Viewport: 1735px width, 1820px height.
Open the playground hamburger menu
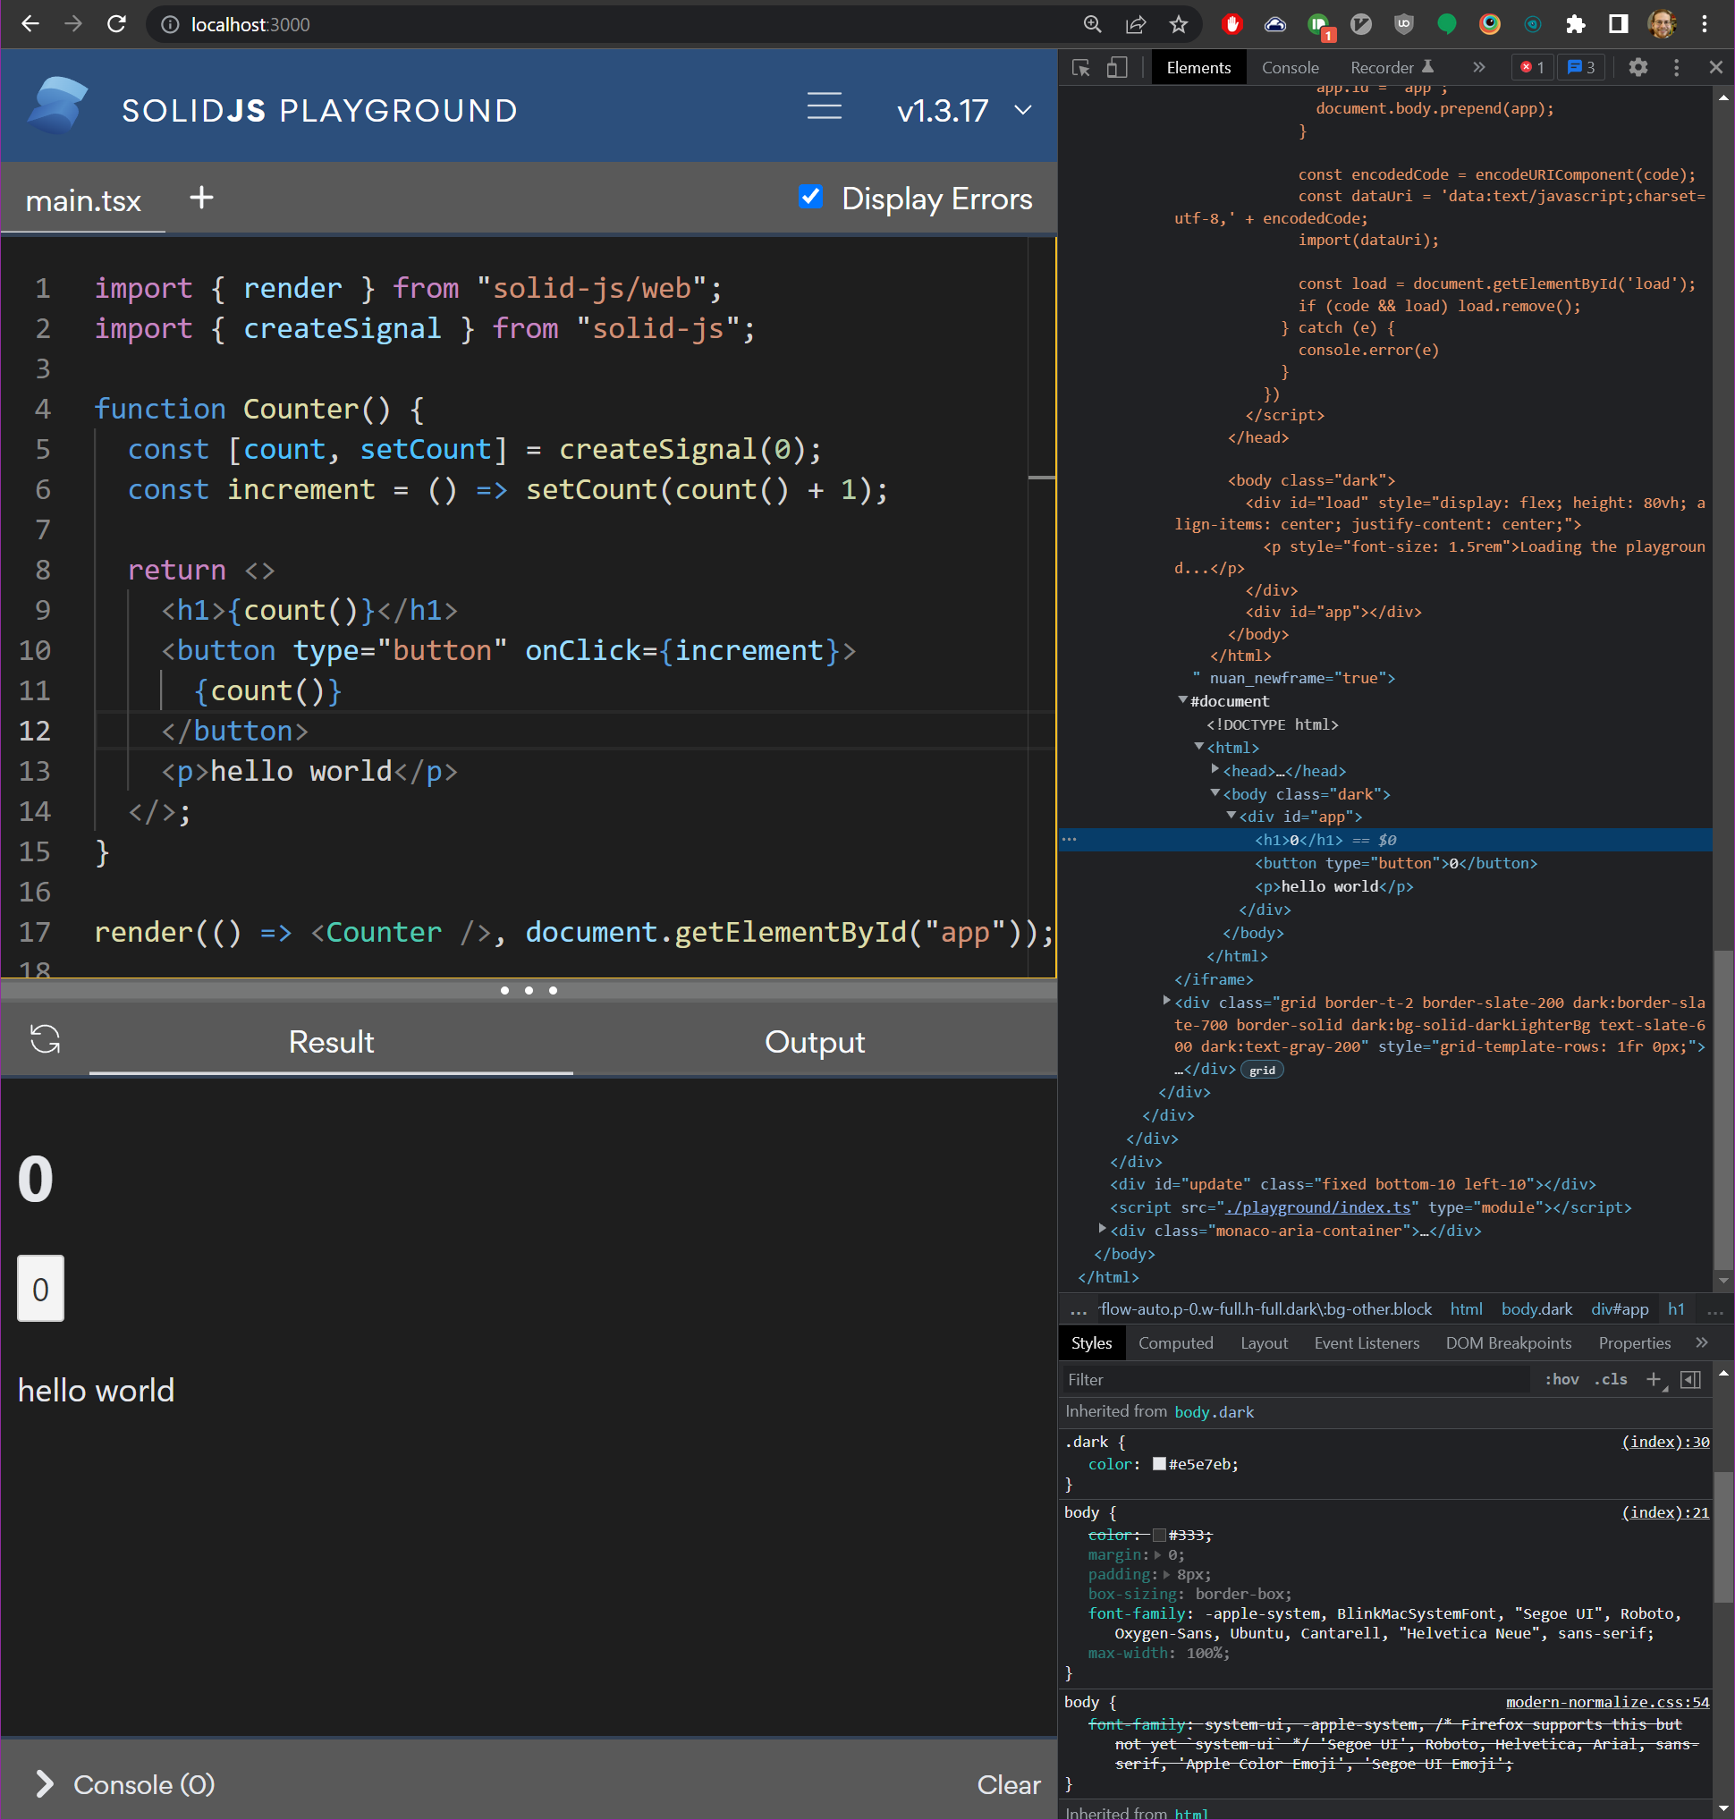(824, 107)
